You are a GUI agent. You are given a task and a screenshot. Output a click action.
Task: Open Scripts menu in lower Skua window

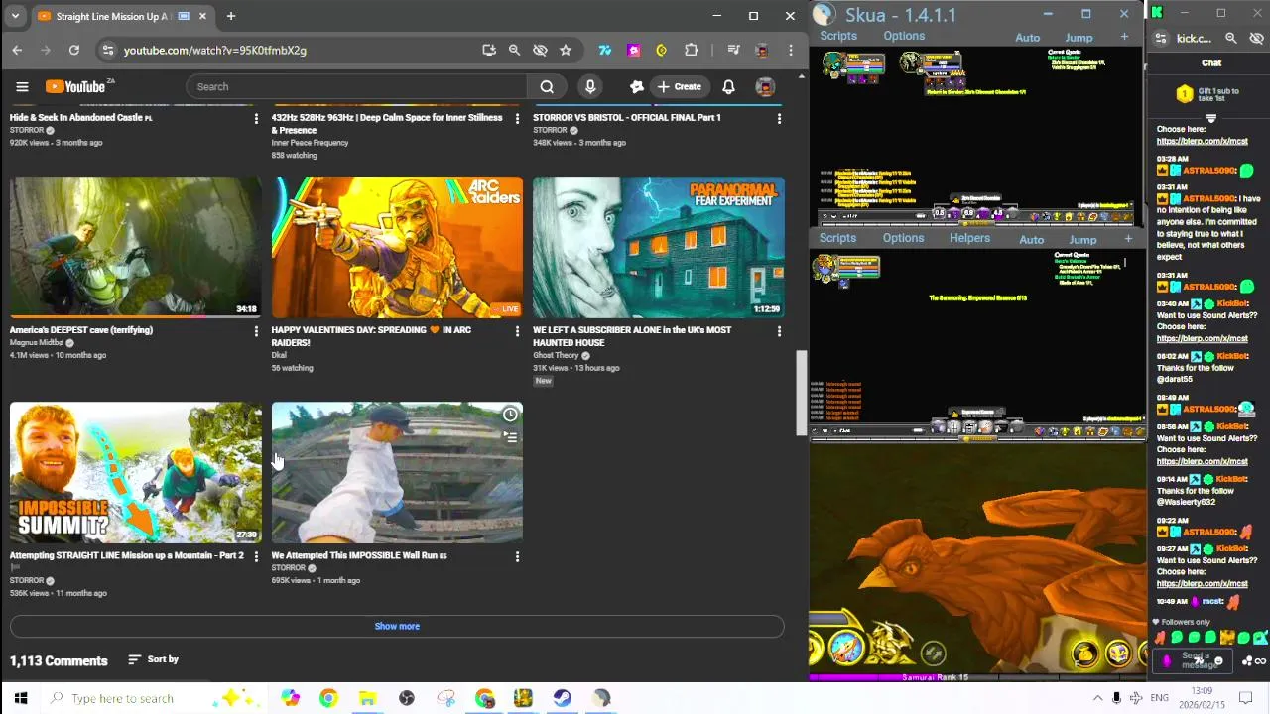[837, 238]
